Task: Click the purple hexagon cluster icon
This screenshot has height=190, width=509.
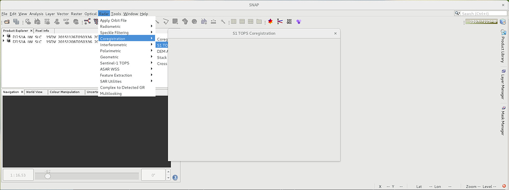Action: [x=299, y=21]
